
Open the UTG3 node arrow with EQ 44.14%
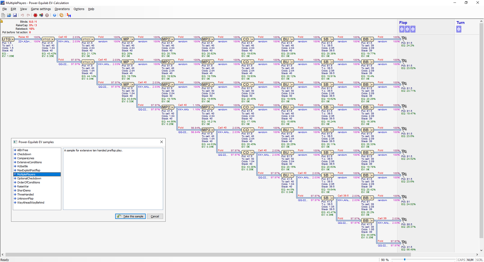(93, 62)
